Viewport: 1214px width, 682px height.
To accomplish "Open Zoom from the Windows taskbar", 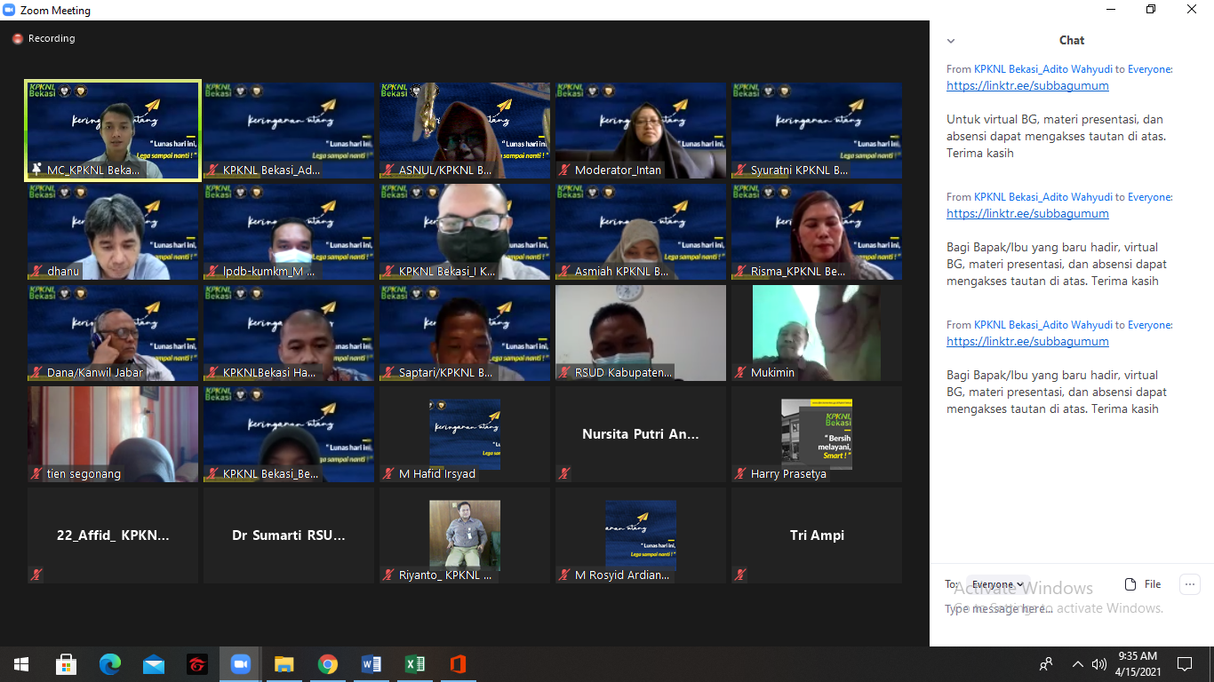I will 240,664.
